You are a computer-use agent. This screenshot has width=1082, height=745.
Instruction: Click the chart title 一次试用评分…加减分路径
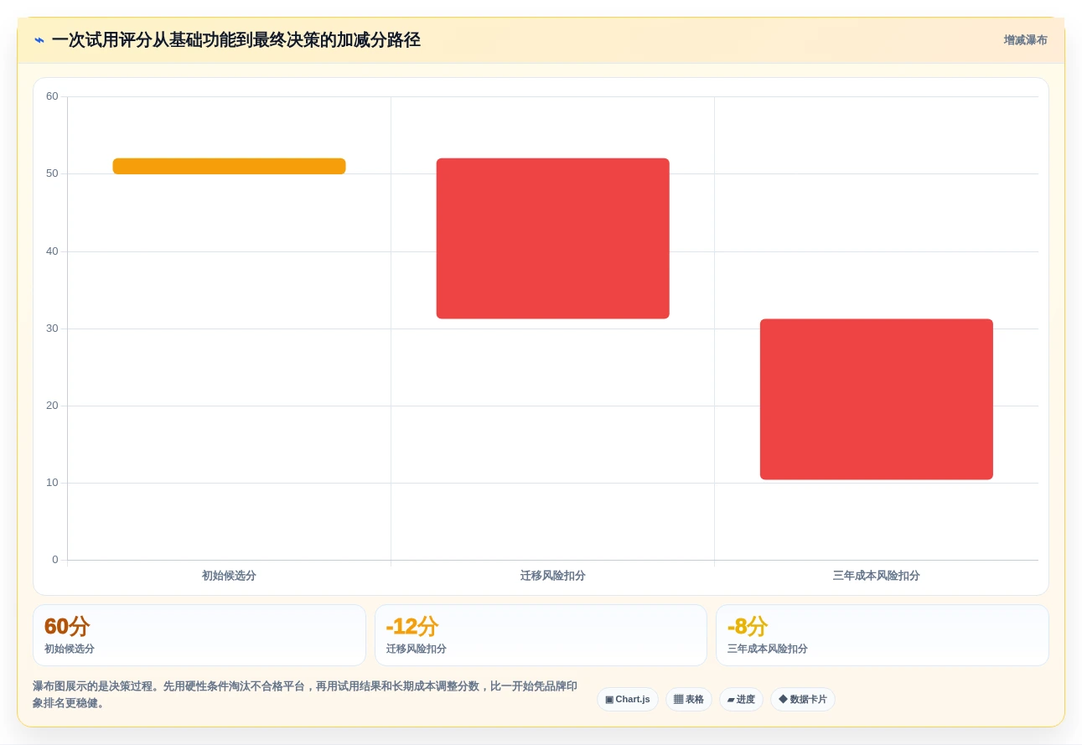236,40
